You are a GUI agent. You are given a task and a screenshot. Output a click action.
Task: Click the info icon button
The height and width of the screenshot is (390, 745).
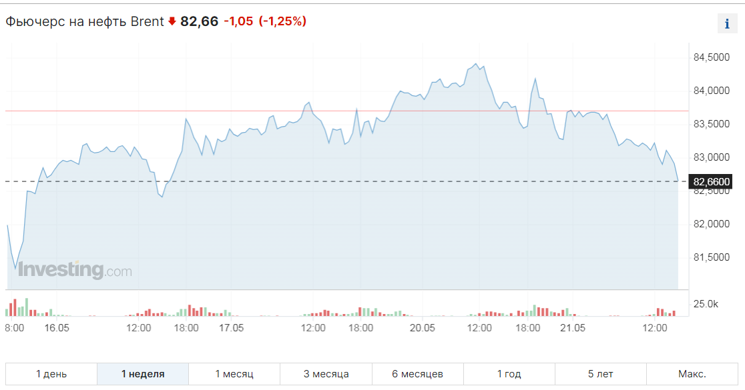727,23
